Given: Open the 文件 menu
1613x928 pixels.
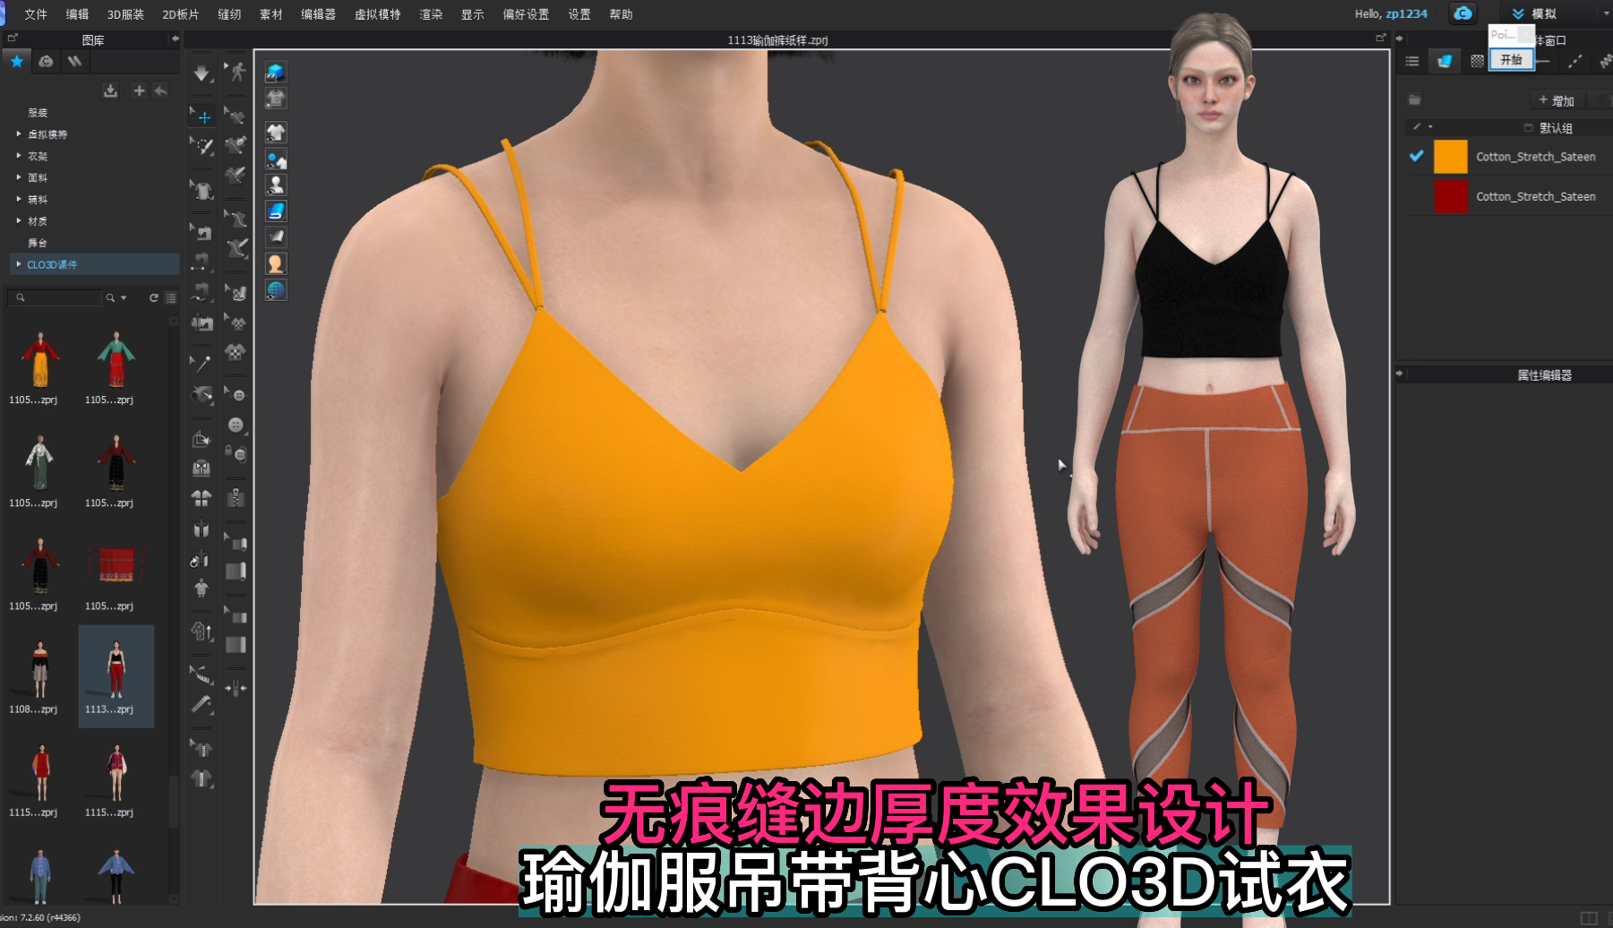Looking at the screenshot, I should tap(36, 14).
